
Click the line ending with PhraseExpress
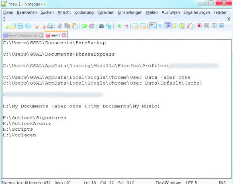(x=59, y=54)
